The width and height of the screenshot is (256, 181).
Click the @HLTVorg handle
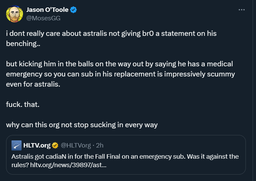point(76,145)
